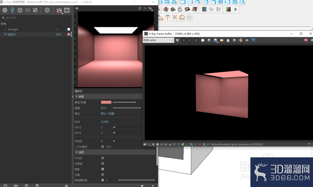Disable 影响漫反射 affect diffuse checkbox

coord(103,180)
